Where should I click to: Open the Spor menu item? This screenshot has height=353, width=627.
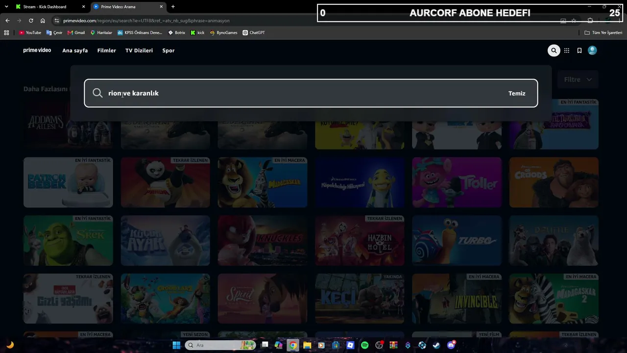pos(169,50)
